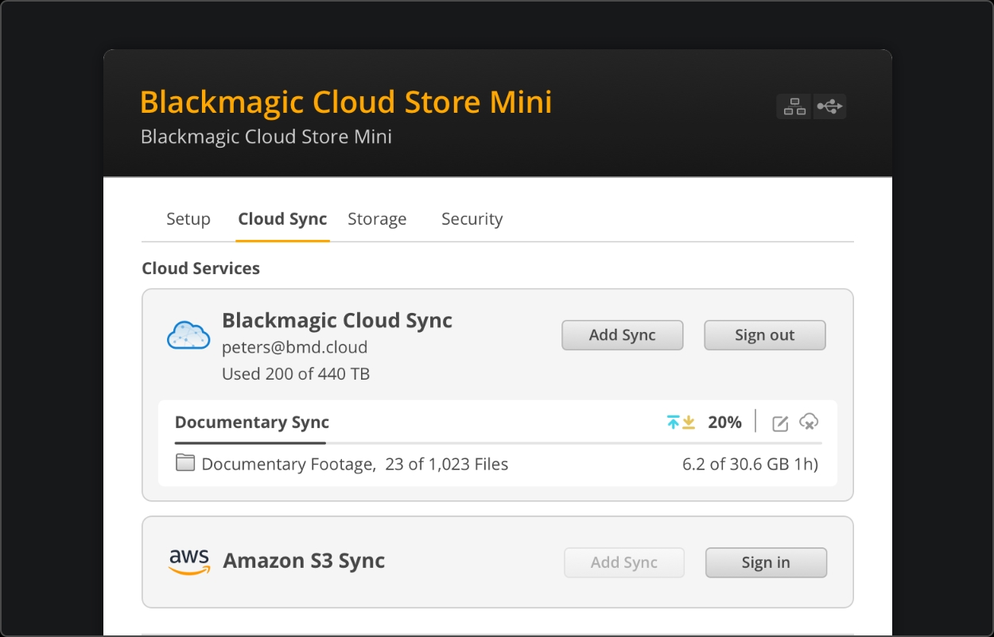The image size is (994, 637).
Task: Click the Blackmagic Cloud Sync heading
Action: pos(337,321)
